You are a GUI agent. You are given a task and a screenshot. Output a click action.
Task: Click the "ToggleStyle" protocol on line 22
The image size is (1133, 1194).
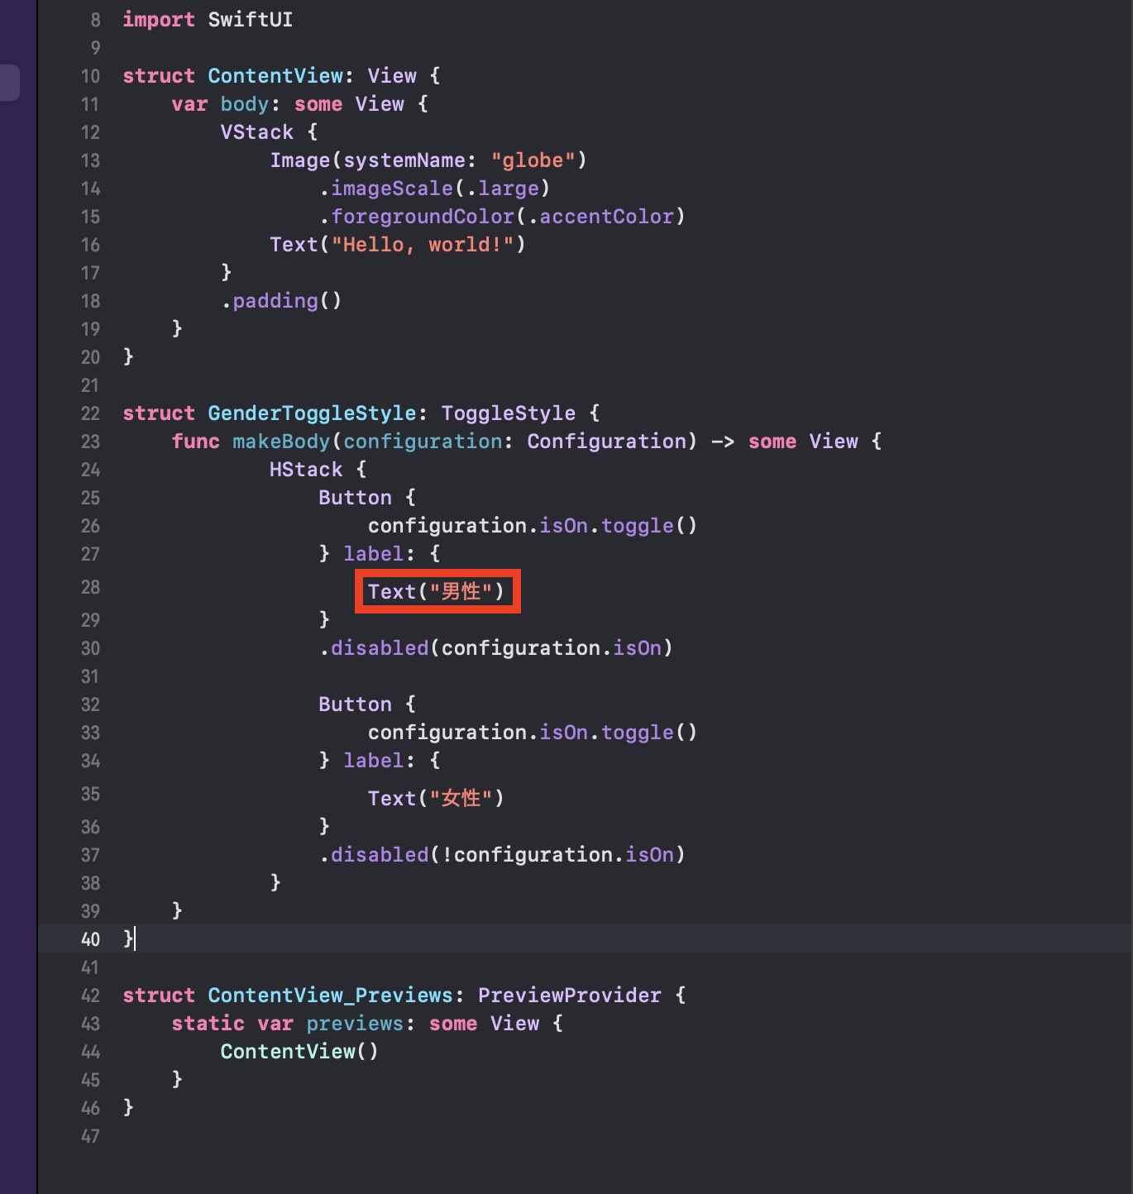tap(509, 413)
